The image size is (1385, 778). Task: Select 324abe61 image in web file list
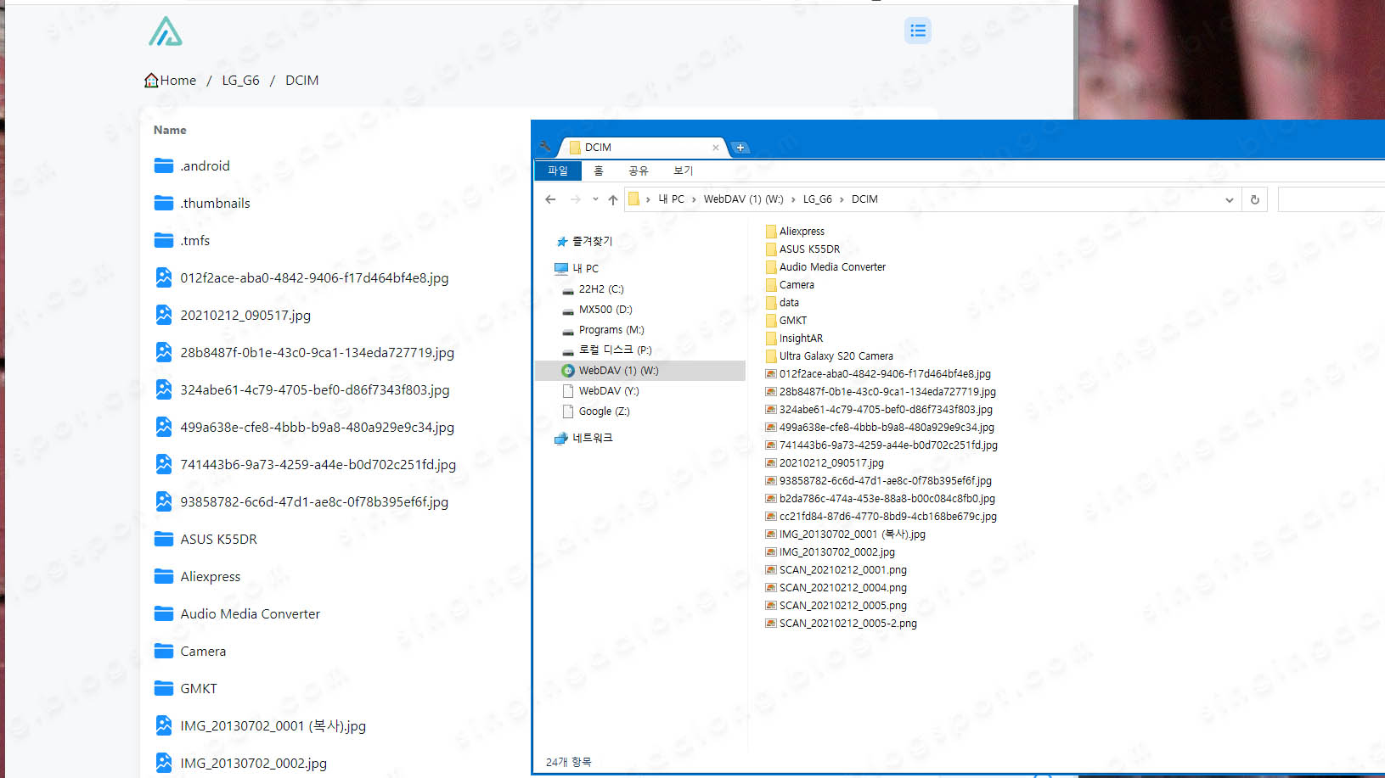coord(315,389)
